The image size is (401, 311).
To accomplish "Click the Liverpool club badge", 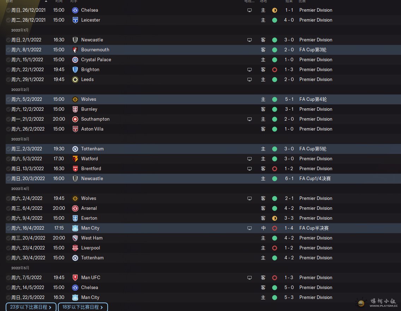I will [x=75, y=248].
